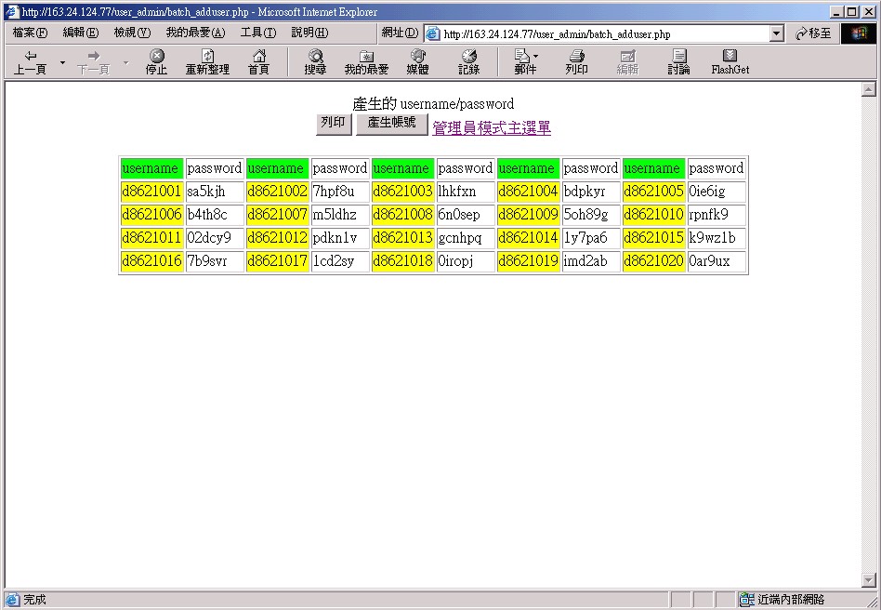Screen dimensions: 881x610
Task: Go to home page via 首頁 icon
Action: (x=259, y=62)
